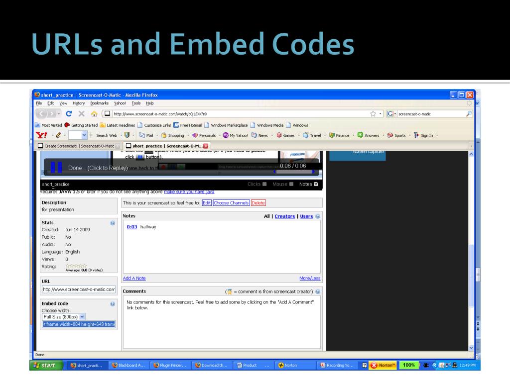Open Yahoo Finance toolbar button
The image size is (510, 382).
(339, 135)
